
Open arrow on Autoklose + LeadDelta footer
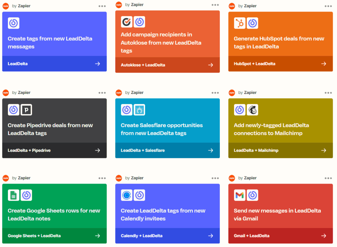click(x=211, y=65)
